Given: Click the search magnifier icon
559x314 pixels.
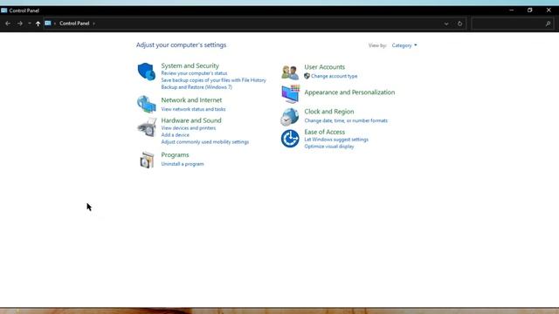Looking at the screenshot, I should pyautogui.click(x=548, y=24).
